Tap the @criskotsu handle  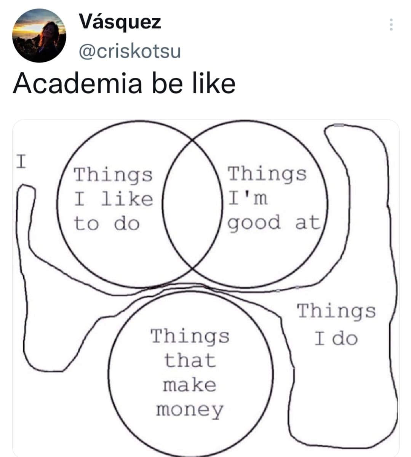(x=130, y=51)
